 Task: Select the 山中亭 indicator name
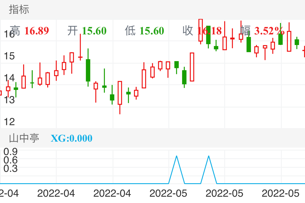tap(24, 138)
